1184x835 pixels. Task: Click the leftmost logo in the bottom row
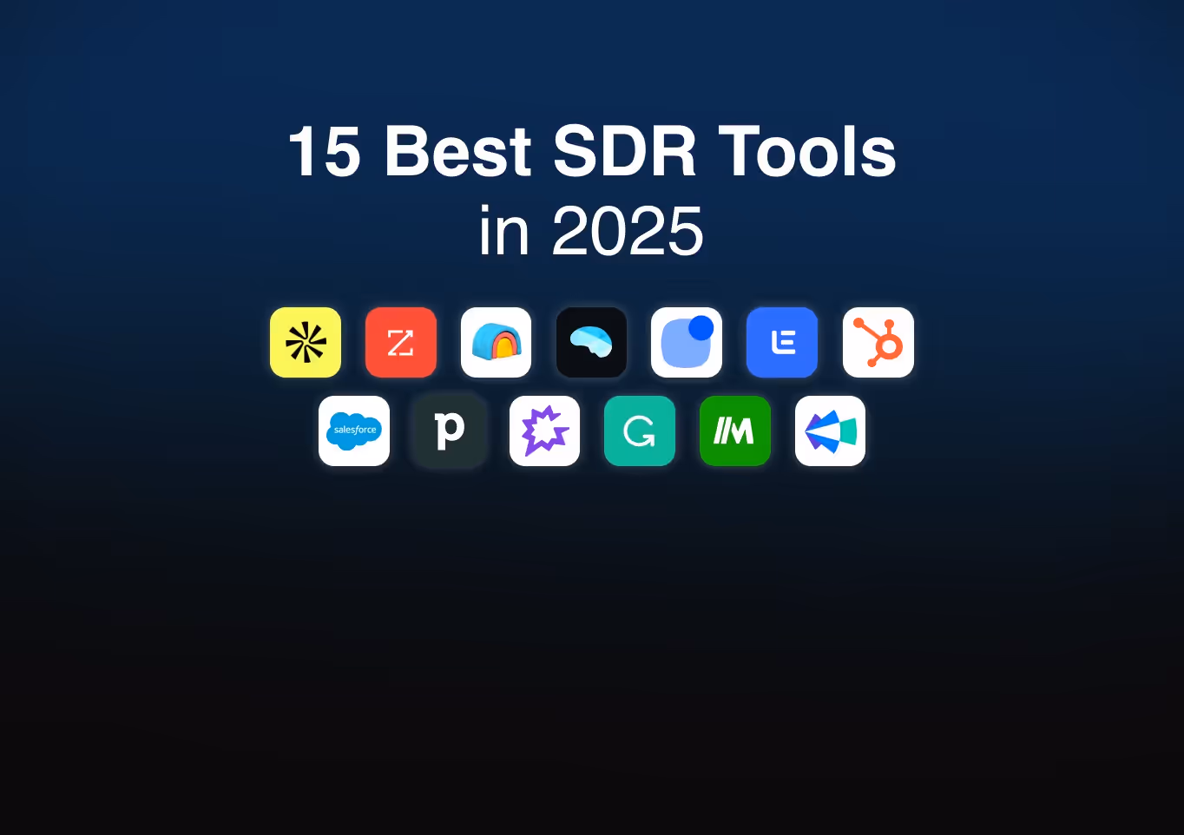[x=353, y=431]
